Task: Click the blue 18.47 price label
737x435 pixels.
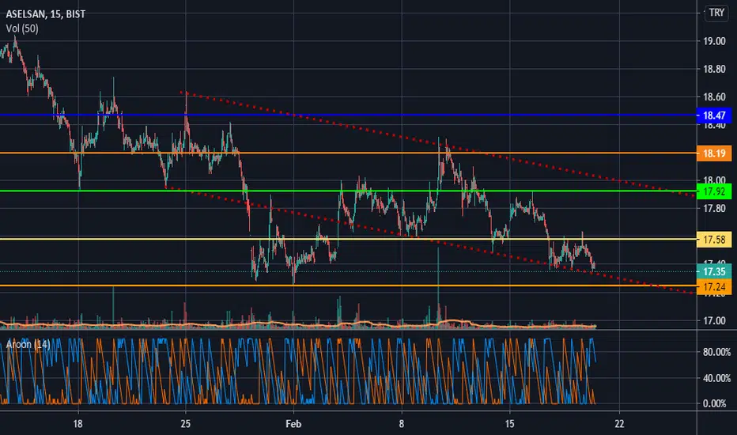Action: (x=714, y=115)
